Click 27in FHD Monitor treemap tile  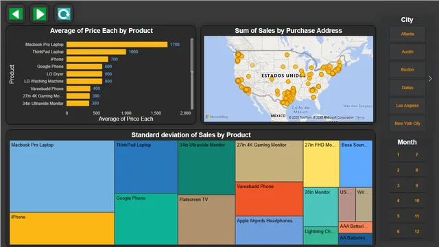tap(322, 164)
